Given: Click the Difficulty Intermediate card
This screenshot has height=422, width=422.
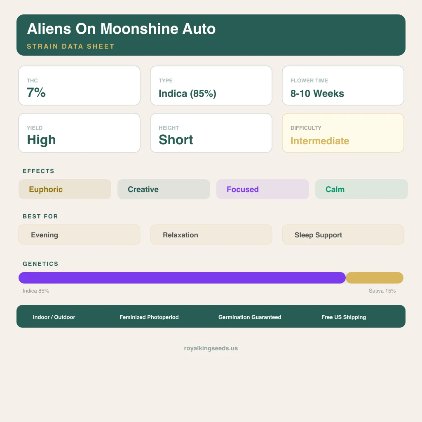Looking at the screenshot, I should tap(343, 133).
